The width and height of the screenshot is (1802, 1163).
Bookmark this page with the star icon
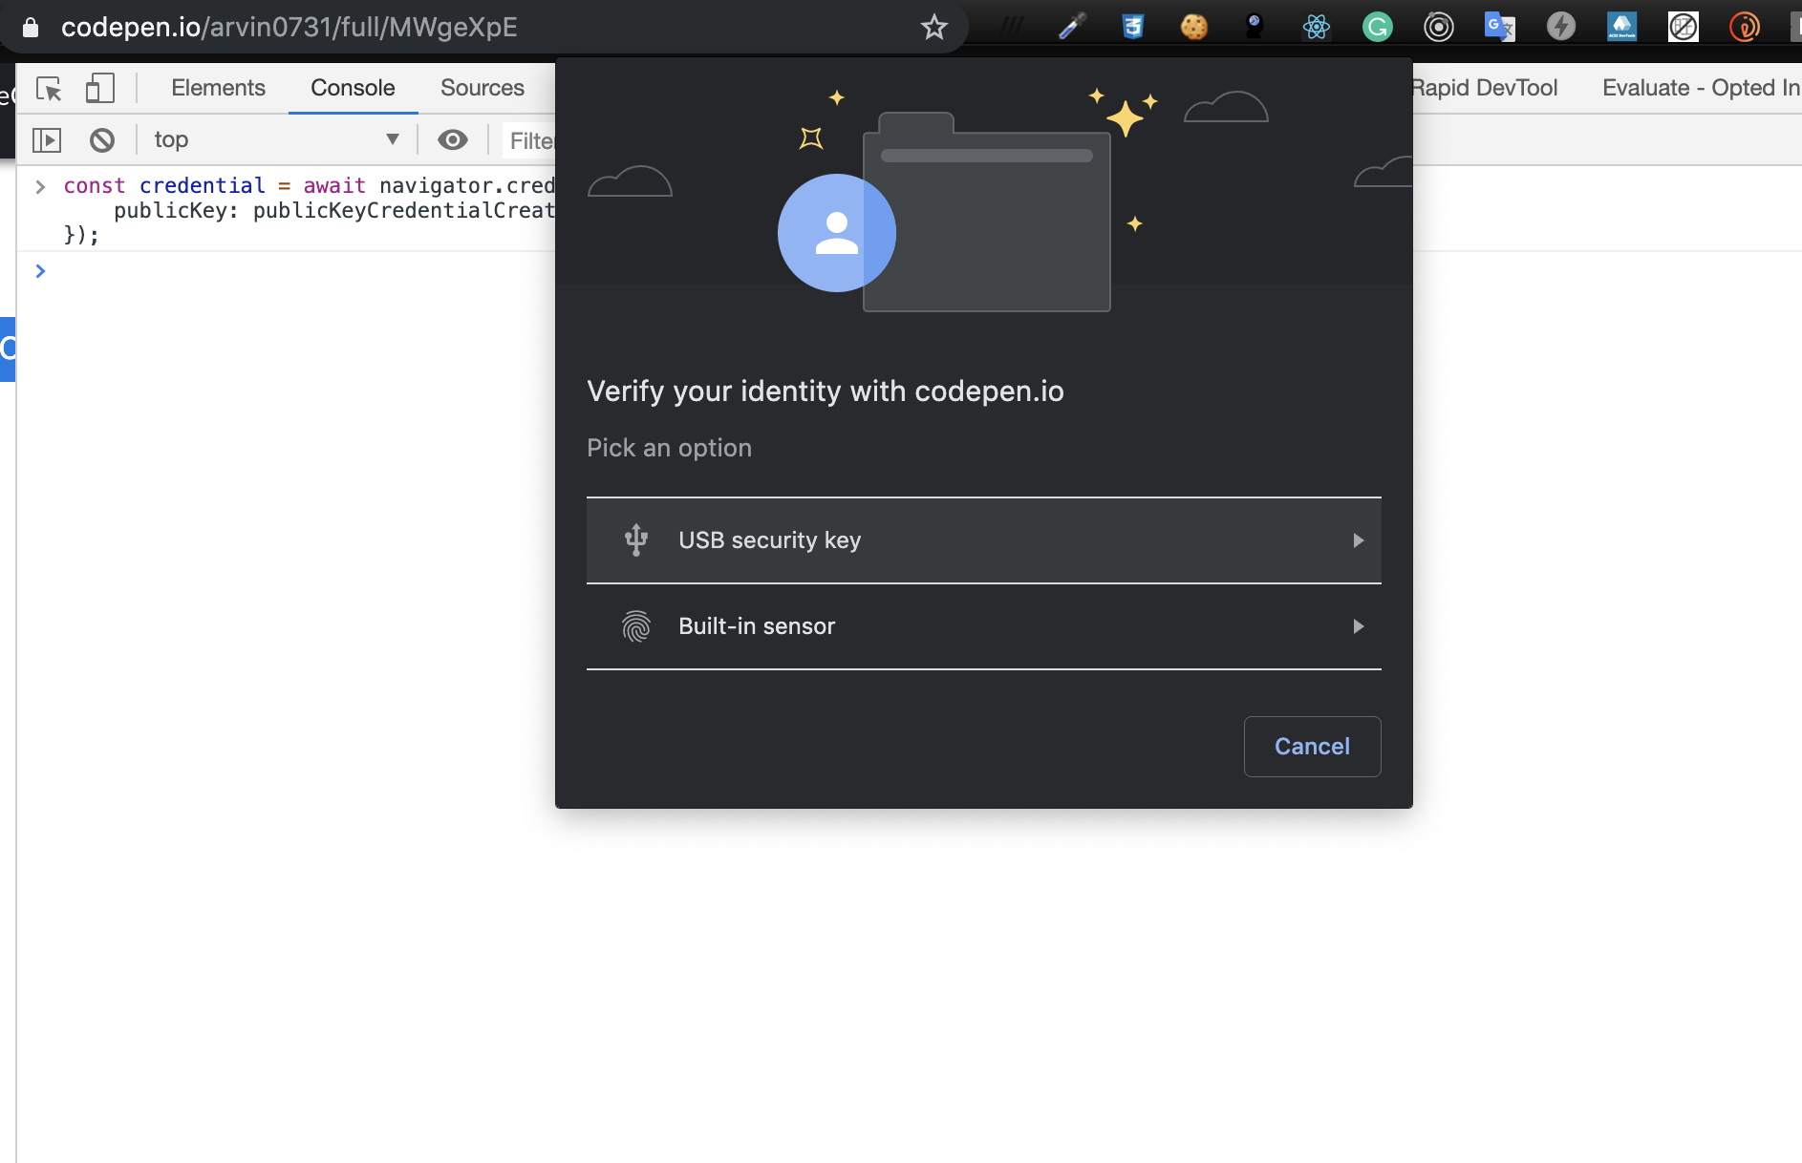(x=933, y=27)
